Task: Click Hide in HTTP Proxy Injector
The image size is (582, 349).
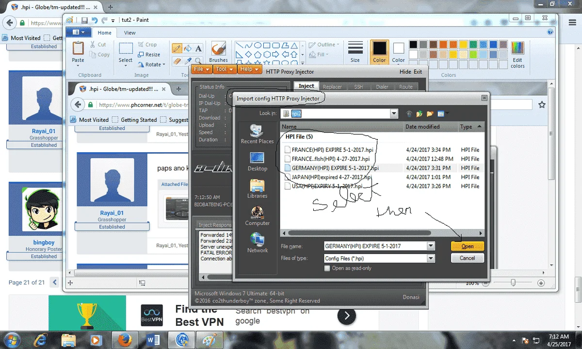Action: coord(405,72)
